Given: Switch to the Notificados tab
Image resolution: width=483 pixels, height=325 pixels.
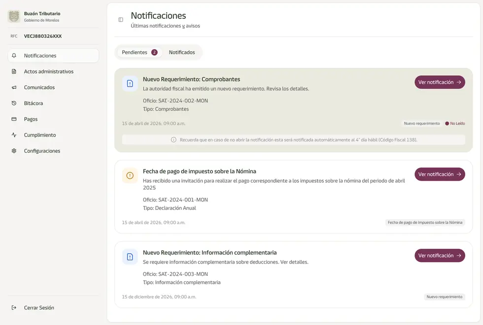Looking at the screenshot, I should click(x=182, y=52).
